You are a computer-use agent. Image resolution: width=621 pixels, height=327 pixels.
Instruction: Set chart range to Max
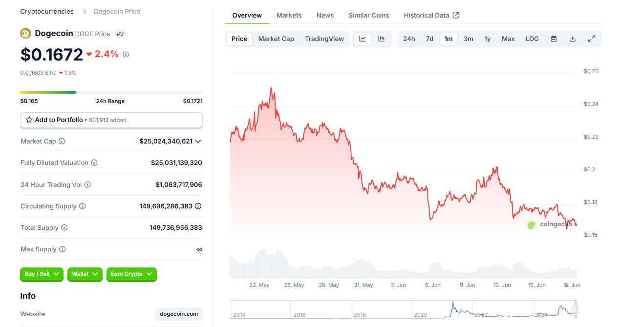(x=508, y=39)
